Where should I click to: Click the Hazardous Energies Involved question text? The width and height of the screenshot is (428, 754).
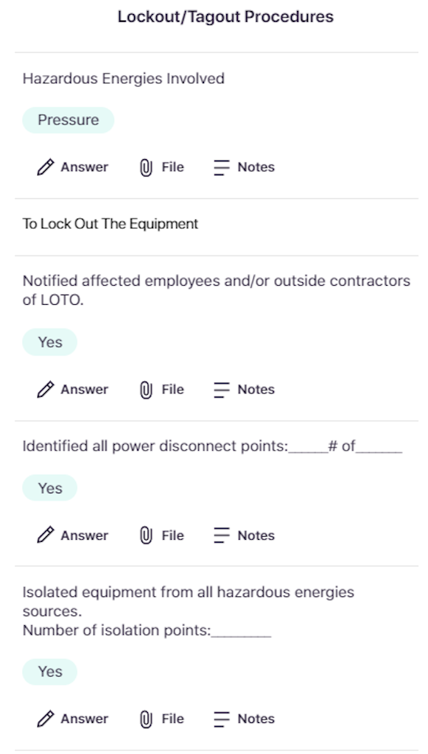click(124, 78)
